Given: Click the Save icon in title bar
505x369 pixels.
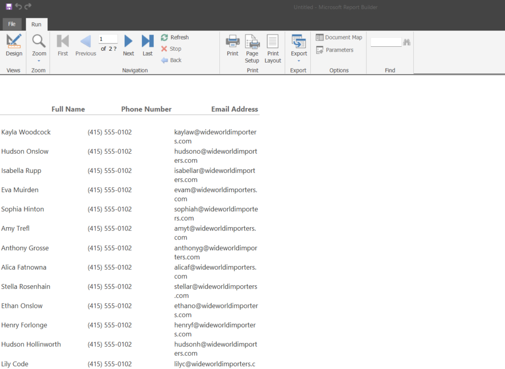Looking at the screenshot, I should tap(9, 6).
